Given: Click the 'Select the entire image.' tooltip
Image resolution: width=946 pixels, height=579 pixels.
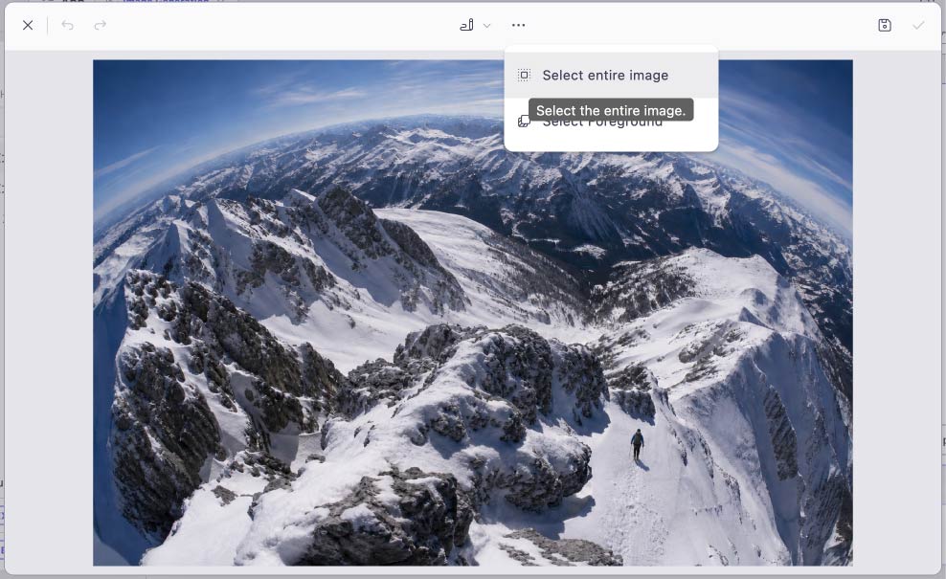Looking at the screenshot, I should coord(611,110).
